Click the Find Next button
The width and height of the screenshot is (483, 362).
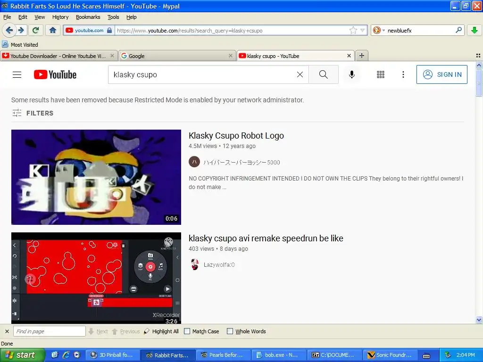[98, 331]
